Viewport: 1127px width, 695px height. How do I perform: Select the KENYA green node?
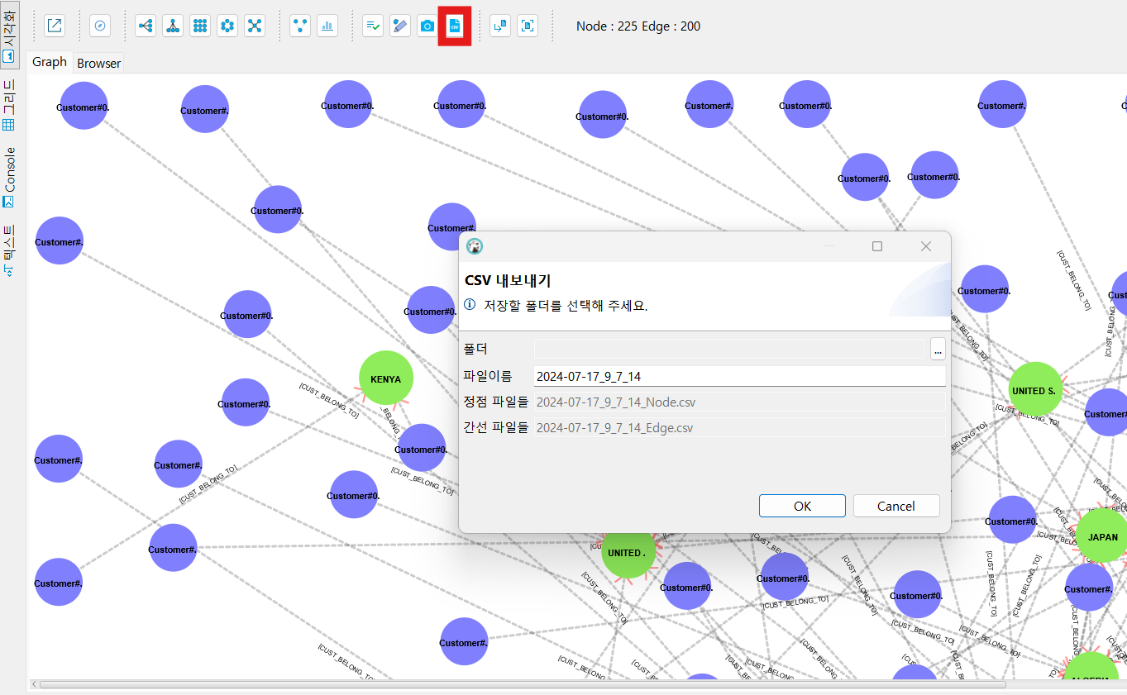(386, 378)
